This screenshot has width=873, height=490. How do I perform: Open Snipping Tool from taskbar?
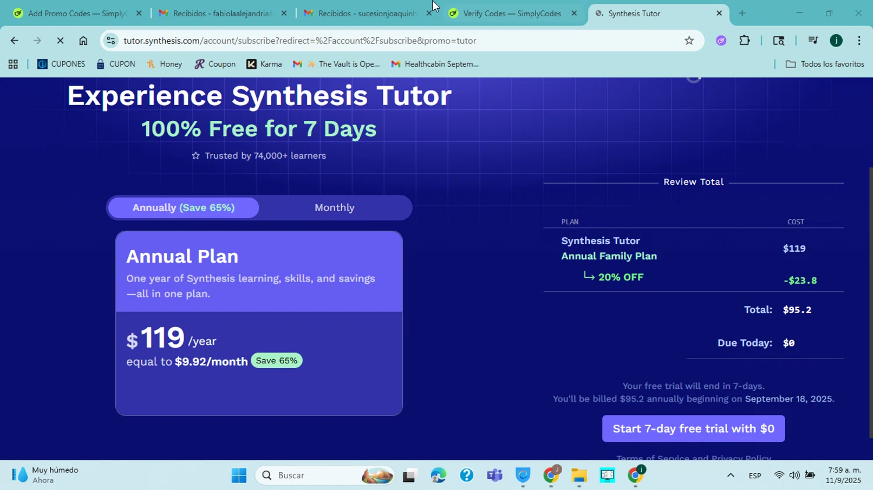[x=607, y=475]
